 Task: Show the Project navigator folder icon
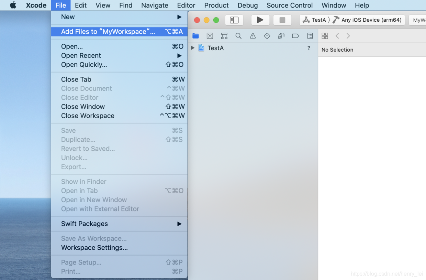coord(195,36)
